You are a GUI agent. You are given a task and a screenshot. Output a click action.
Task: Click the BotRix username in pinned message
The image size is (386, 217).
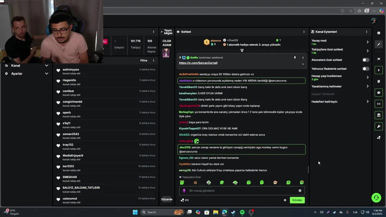194,58
